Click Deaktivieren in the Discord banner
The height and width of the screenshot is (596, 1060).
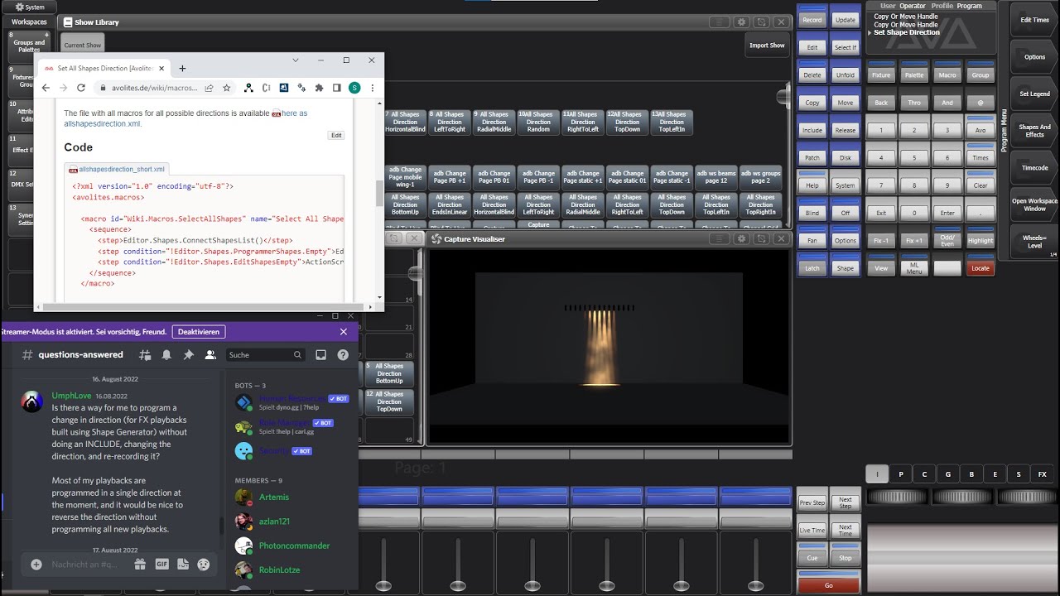click(x=199, y=332)
